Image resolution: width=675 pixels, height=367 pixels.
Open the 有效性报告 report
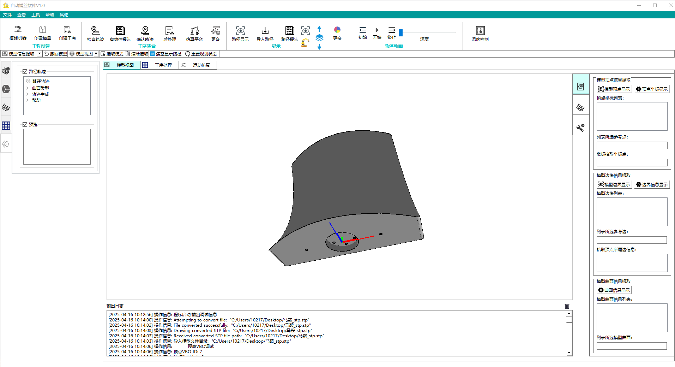(x=120, y=34)
